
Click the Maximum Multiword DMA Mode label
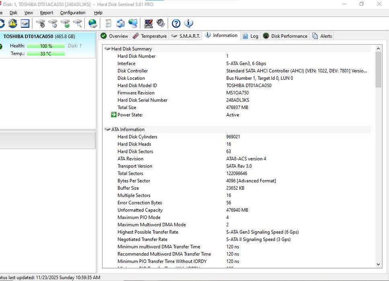152,225
